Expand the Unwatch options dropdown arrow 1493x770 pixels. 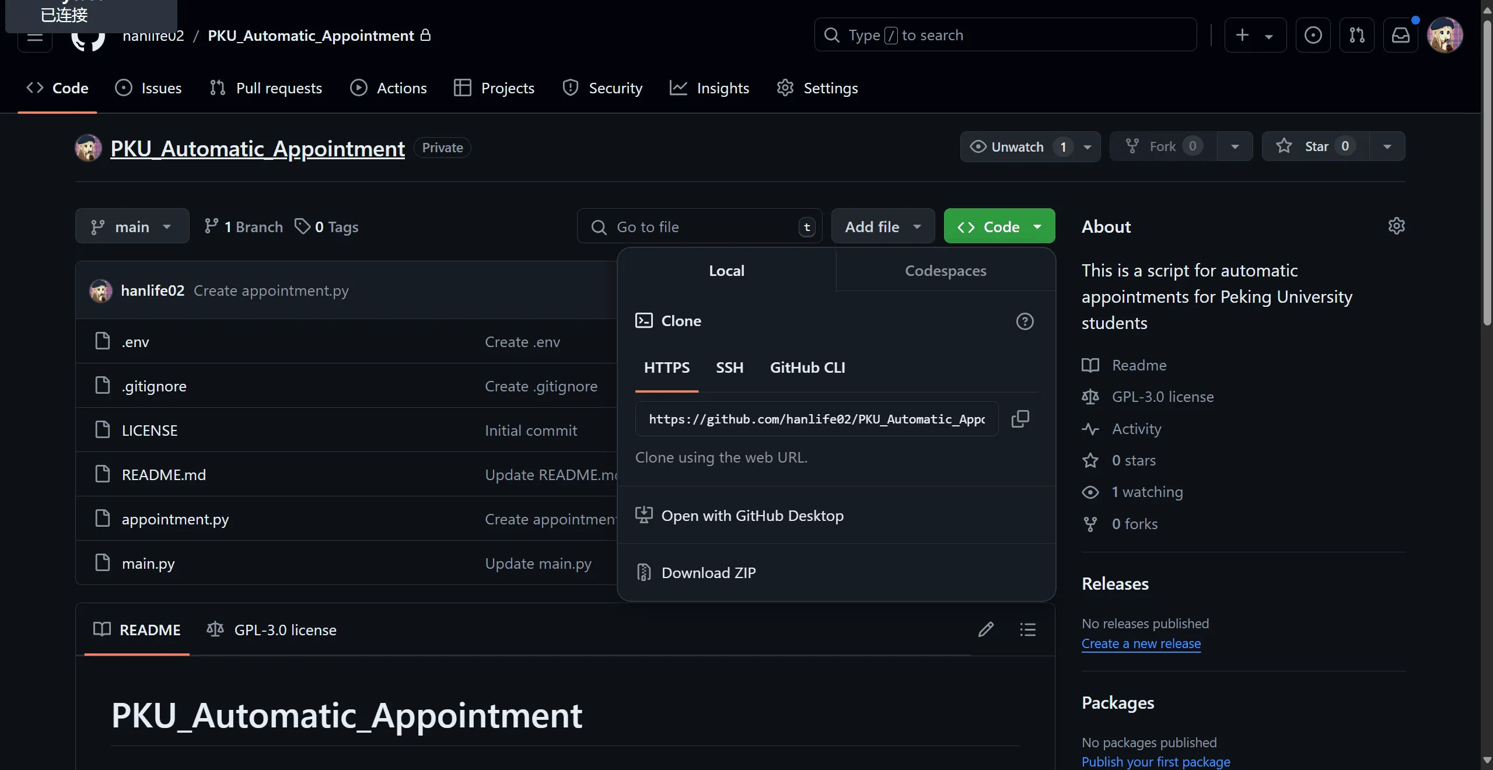pos(1088,146)
